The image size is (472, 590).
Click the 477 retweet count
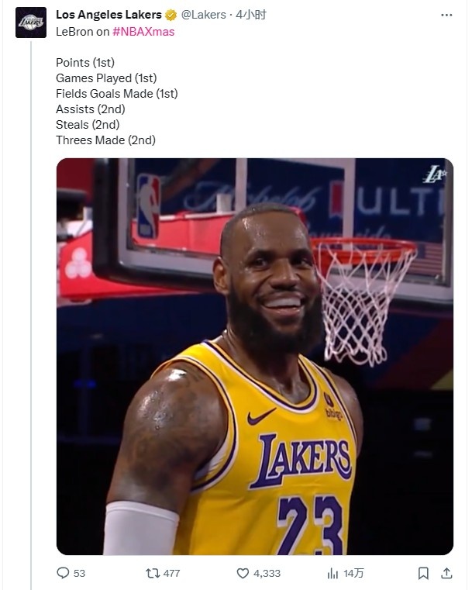point(171,573)
